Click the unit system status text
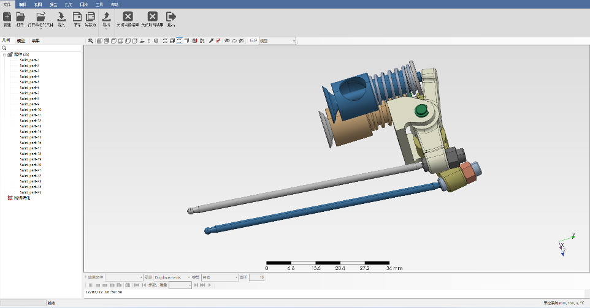Screen dimensions: 590x308 563,302
